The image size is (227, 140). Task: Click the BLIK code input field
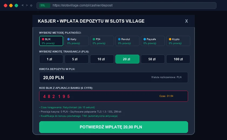(x=114, y=96)
